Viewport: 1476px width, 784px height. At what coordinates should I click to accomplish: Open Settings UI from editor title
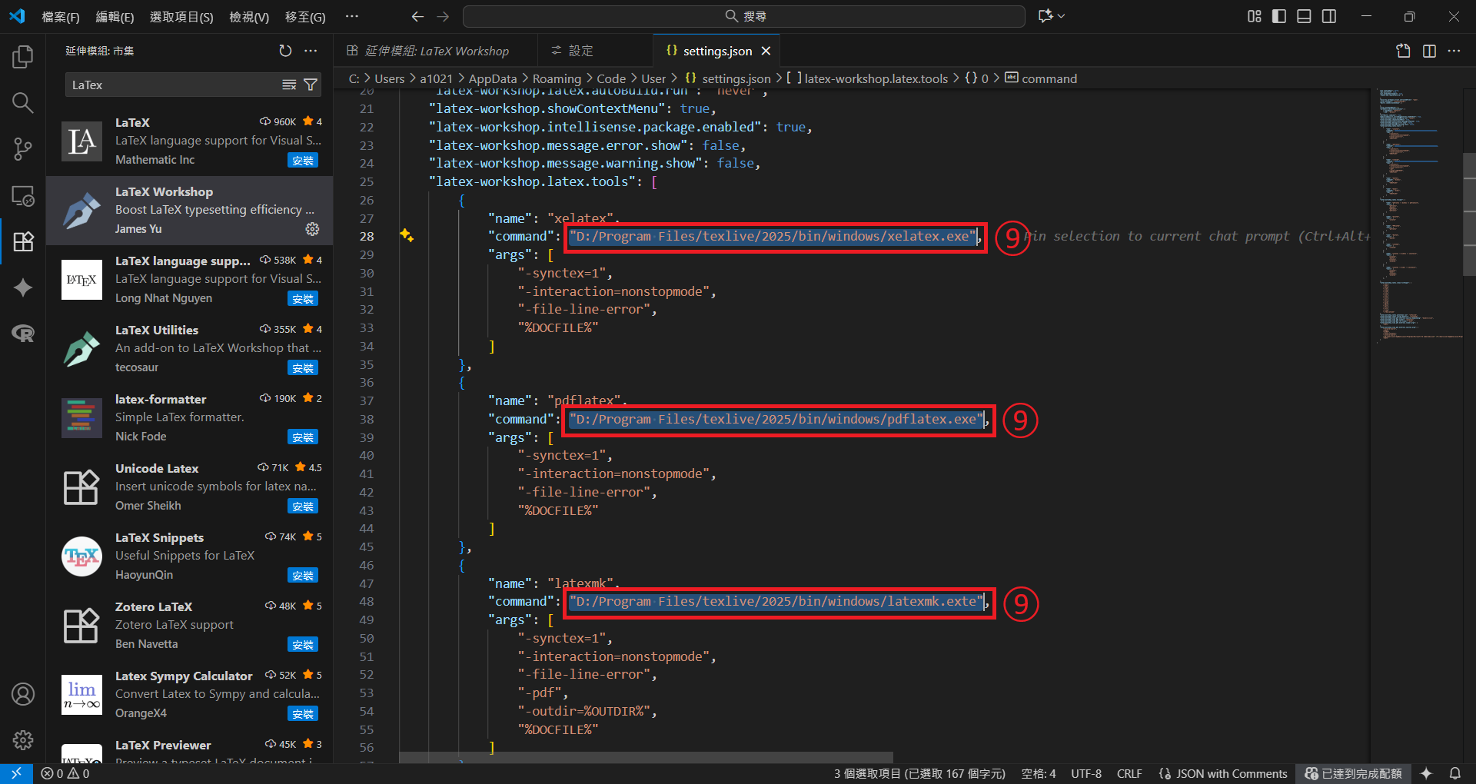point(1403,51)
